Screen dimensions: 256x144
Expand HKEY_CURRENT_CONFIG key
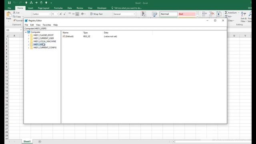pyautogui.click(x=28, y=48)
